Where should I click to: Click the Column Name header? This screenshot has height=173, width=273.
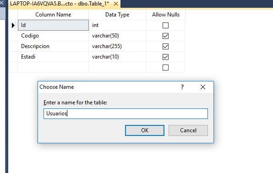pos(53,15)
